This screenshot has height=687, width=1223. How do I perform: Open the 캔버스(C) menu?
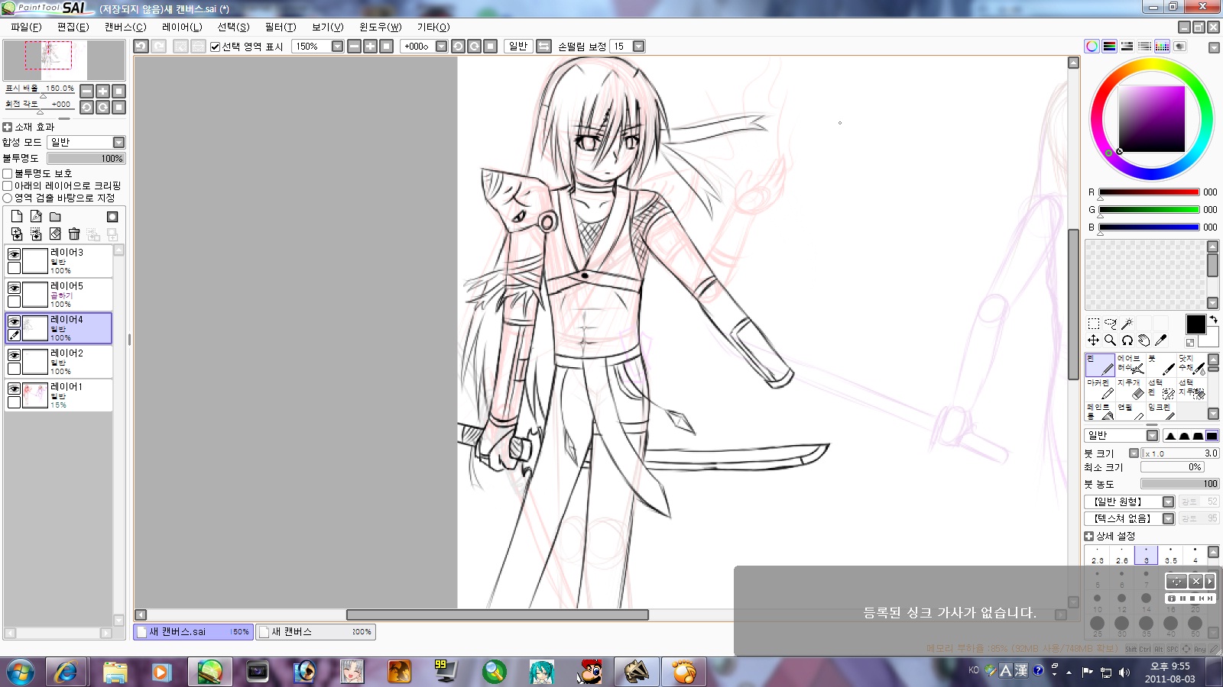pyautogui.click(x=125, y=27)
